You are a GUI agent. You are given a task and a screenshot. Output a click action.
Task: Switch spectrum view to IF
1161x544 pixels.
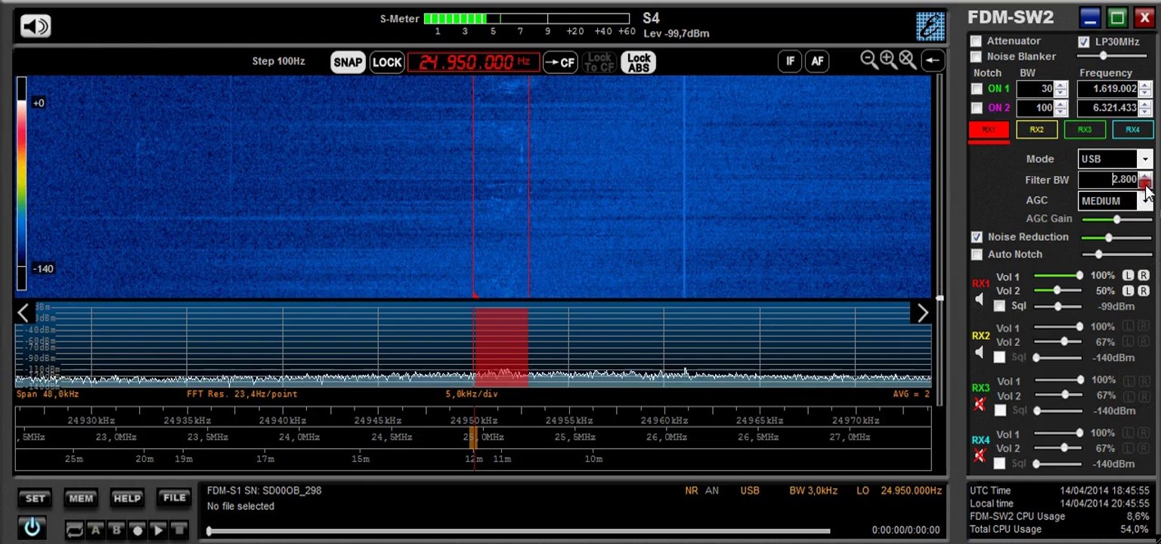[x=790, y=61]
